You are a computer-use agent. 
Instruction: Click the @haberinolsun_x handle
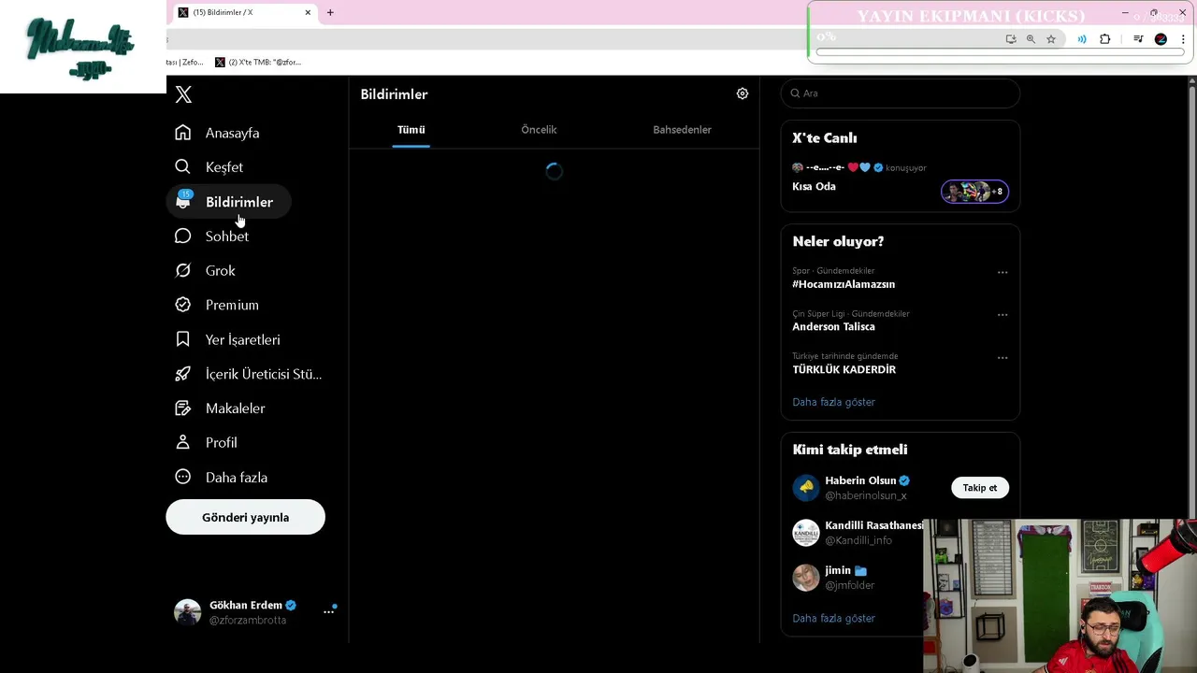(865, 495)
